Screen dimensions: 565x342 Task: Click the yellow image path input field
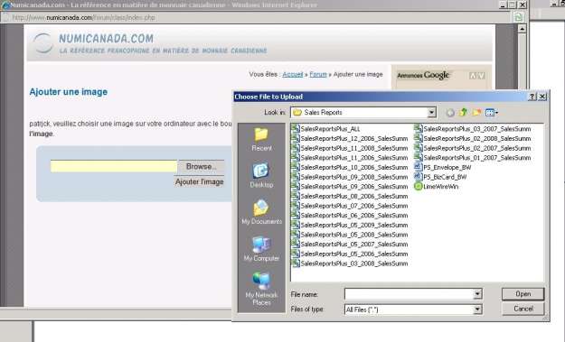coord(114,167)
